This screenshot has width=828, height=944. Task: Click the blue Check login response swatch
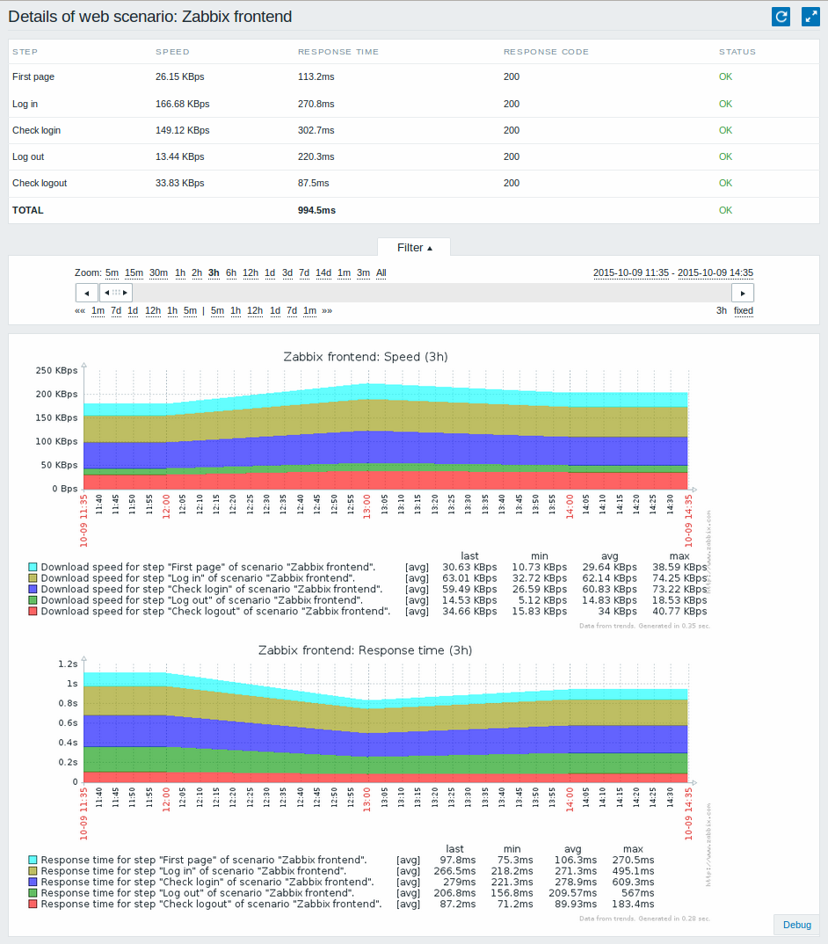point(33,882)
